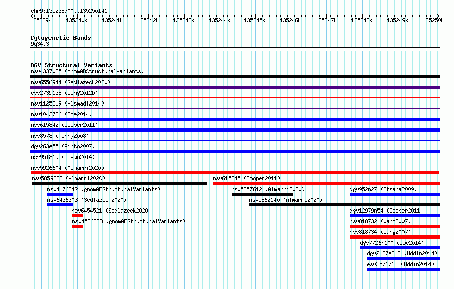The width and height of the screenshot is (454, 289).
Task: Click the esv3576713 Uddin2014 label
Action: coord(401,264)
